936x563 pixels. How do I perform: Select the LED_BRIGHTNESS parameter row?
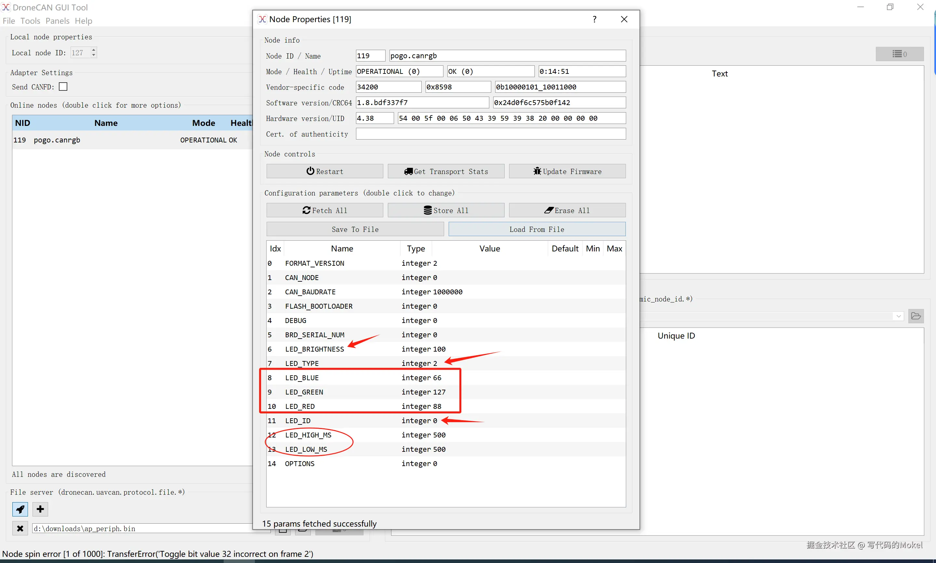pos(315,349)
